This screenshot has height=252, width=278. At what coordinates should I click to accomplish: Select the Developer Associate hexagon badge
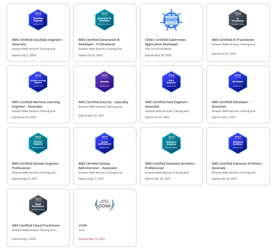point(238,82)
